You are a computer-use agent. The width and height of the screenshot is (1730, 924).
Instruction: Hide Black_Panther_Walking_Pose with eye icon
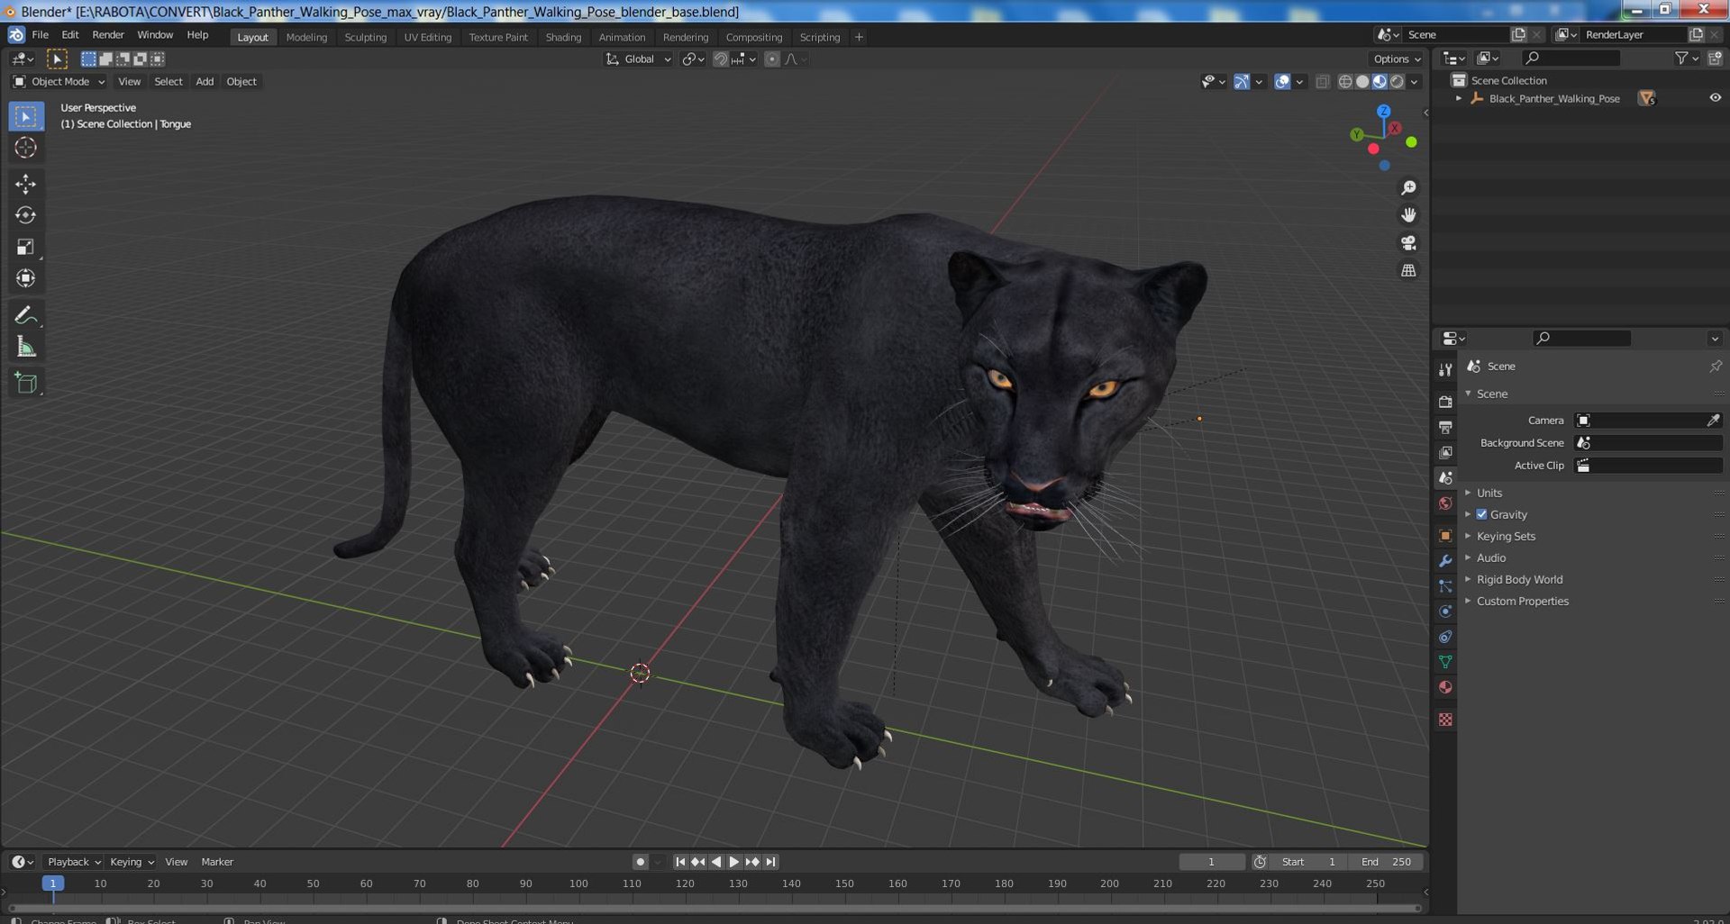(x=1715, y=98)
